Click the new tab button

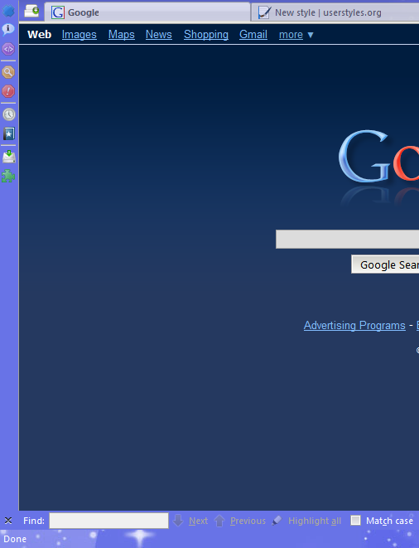pyautogui.click(x=31, y=11)
